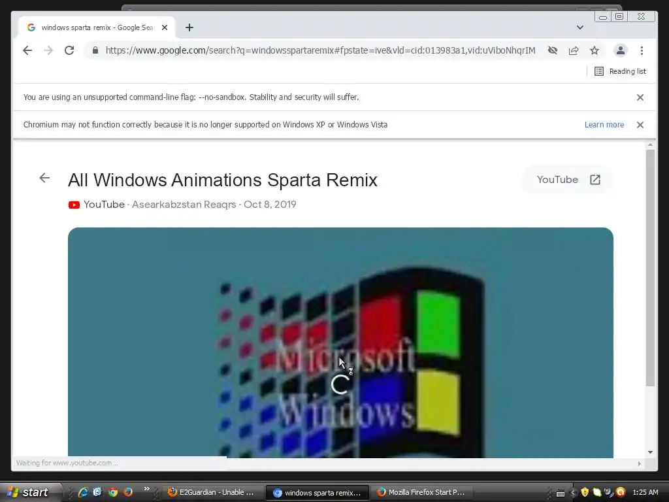Image resolution: width=669 pixels, height=502 pixels.
Task: Expand the quick launch overflow chevron
Action: click(x=147, y=489)
